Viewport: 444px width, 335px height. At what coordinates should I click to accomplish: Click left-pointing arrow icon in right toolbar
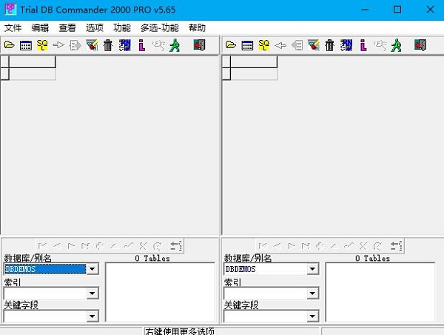tap(280, 45)
